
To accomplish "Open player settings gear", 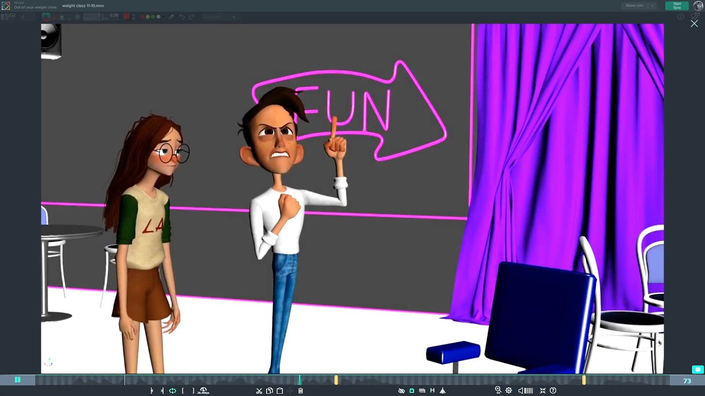I will pos(508,391).
